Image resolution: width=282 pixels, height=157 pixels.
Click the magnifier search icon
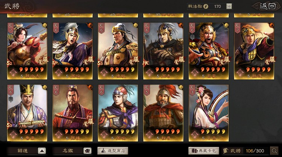(274, 151)
